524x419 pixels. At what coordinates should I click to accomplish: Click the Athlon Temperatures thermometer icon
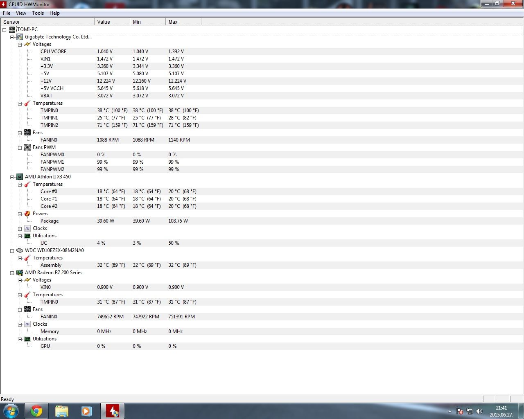point(27,184)
